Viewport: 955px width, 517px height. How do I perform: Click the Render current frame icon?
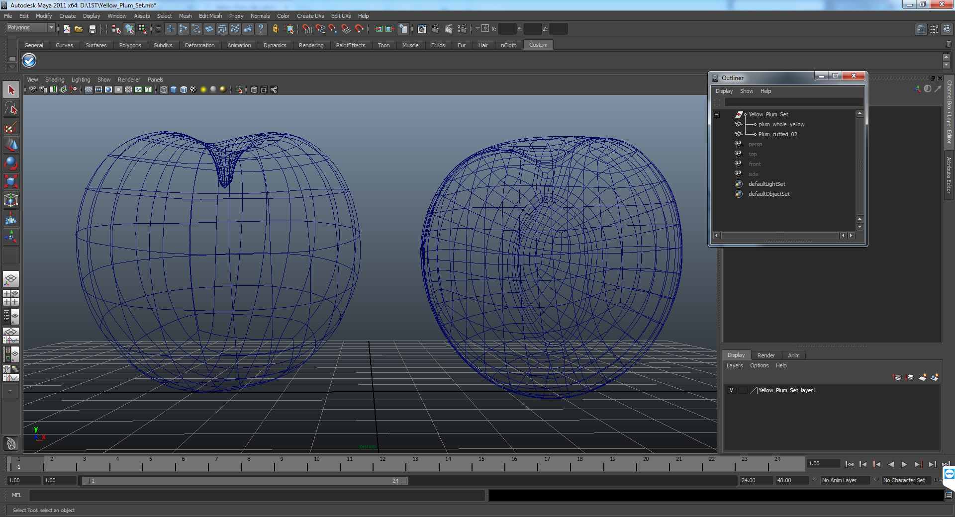[x=435, y=29]
